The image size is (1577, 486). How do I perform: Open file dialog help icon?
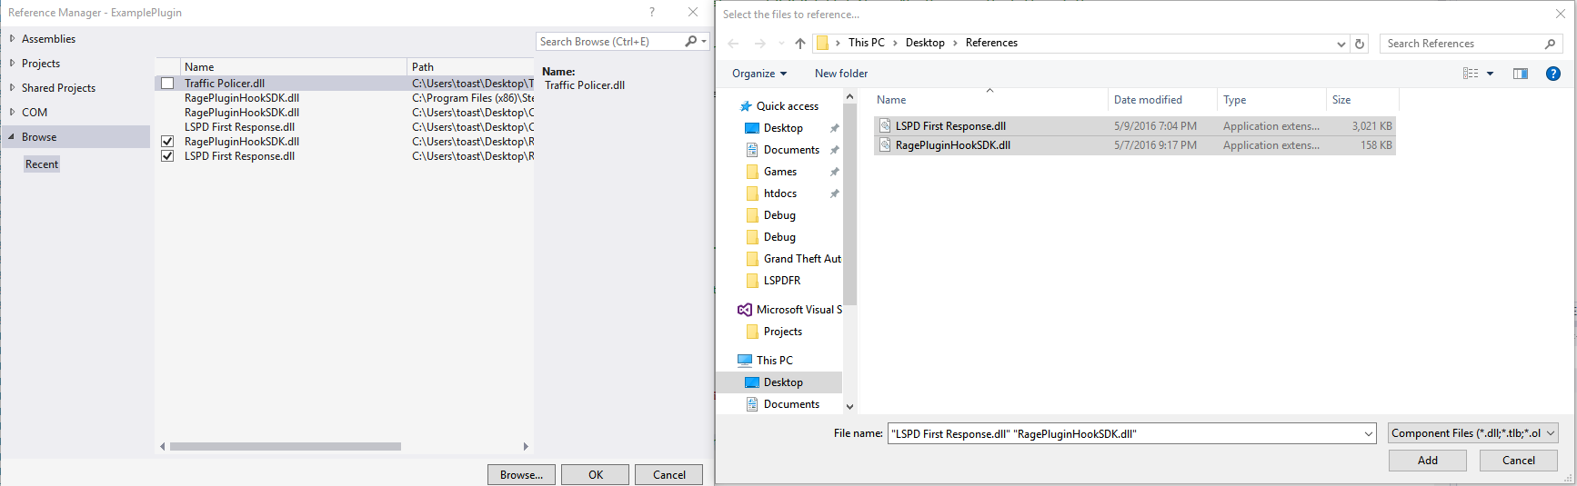pyautogui.click(x=1553, y=74)
